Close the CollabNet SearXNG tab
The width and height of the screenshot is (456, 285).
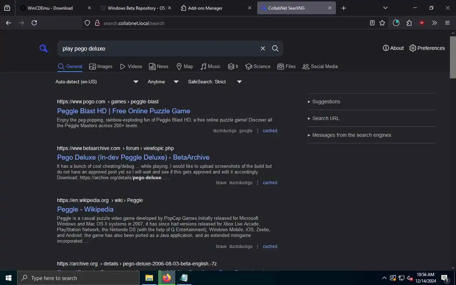[x=330, y=8]
